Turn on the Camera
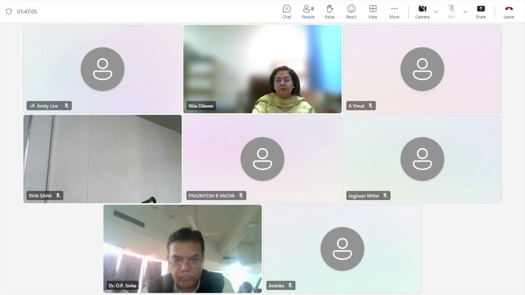 point(422,11)
